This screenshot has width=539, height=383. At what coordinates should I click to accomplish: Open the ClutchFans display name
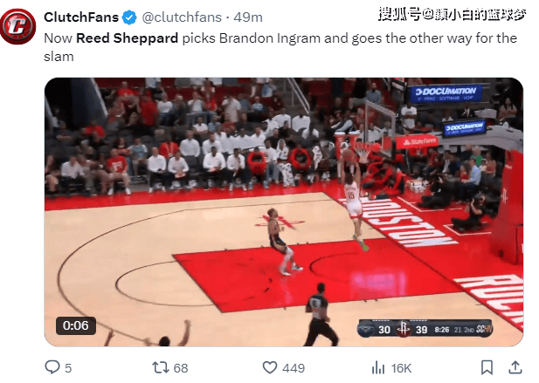click(81, 17)
